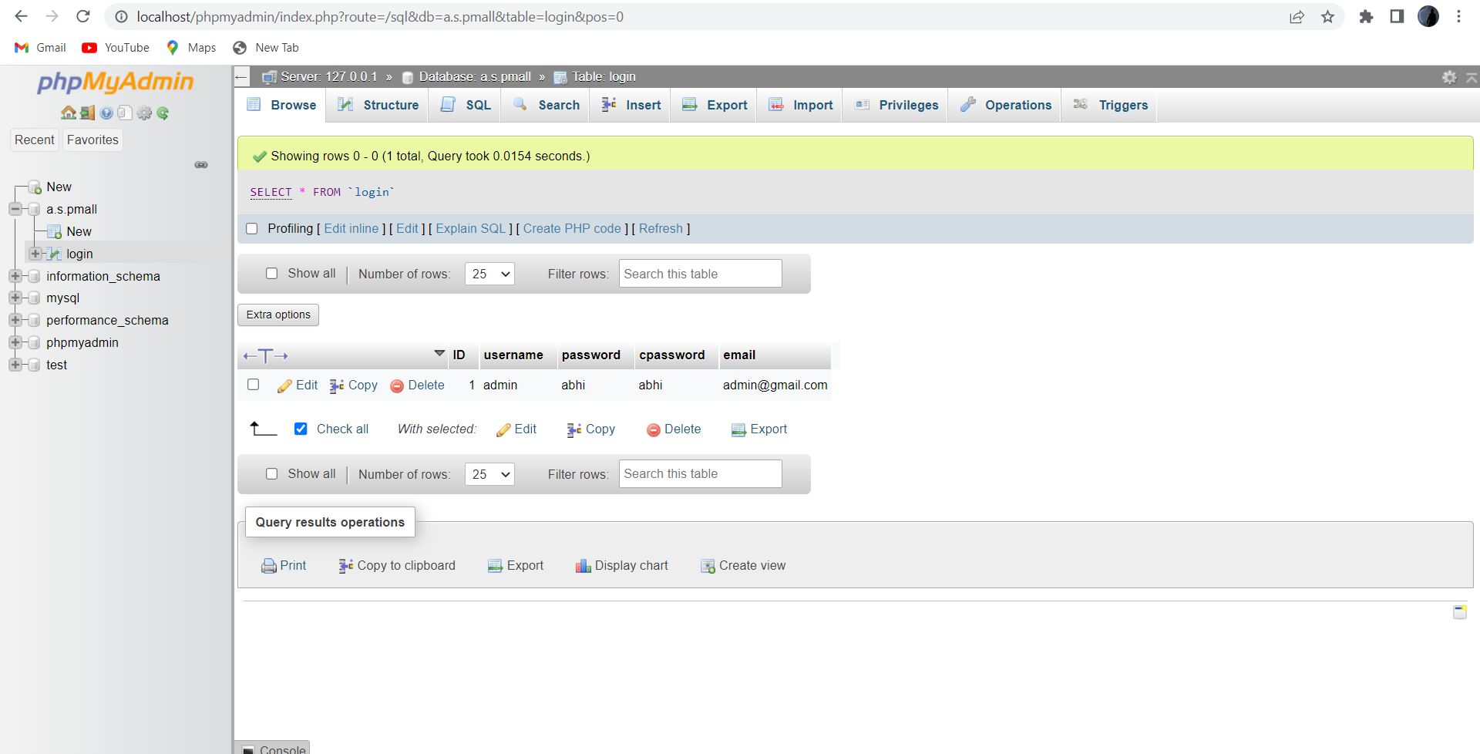Expand the mysql database node
Screen dimensions: 1480x754
tap(15, 298)
